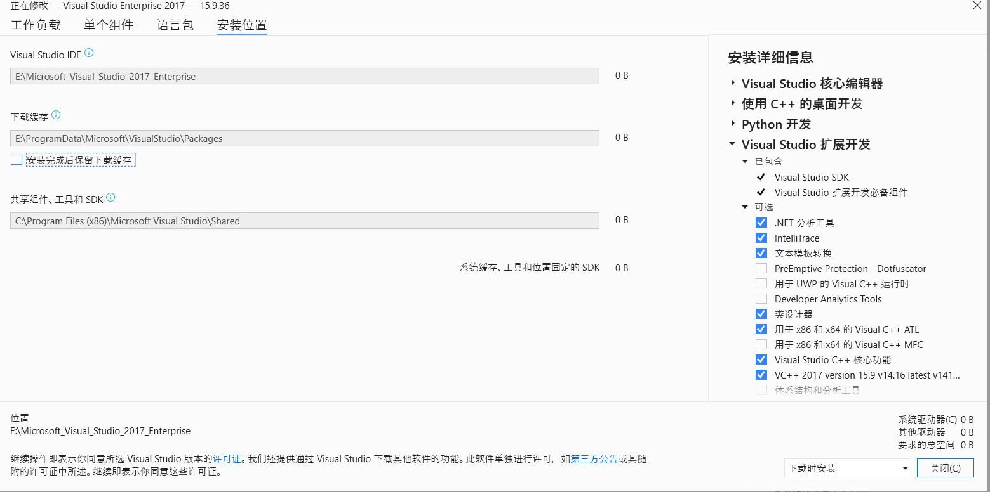Screen dimensions: 990x492
Task: Close the installer window with the X icon
Action: tap(977, 5)
